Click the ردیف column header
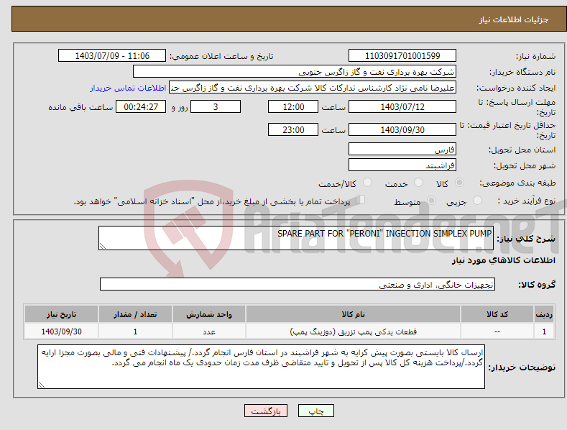The image size is (567, 430). (544, 314)
